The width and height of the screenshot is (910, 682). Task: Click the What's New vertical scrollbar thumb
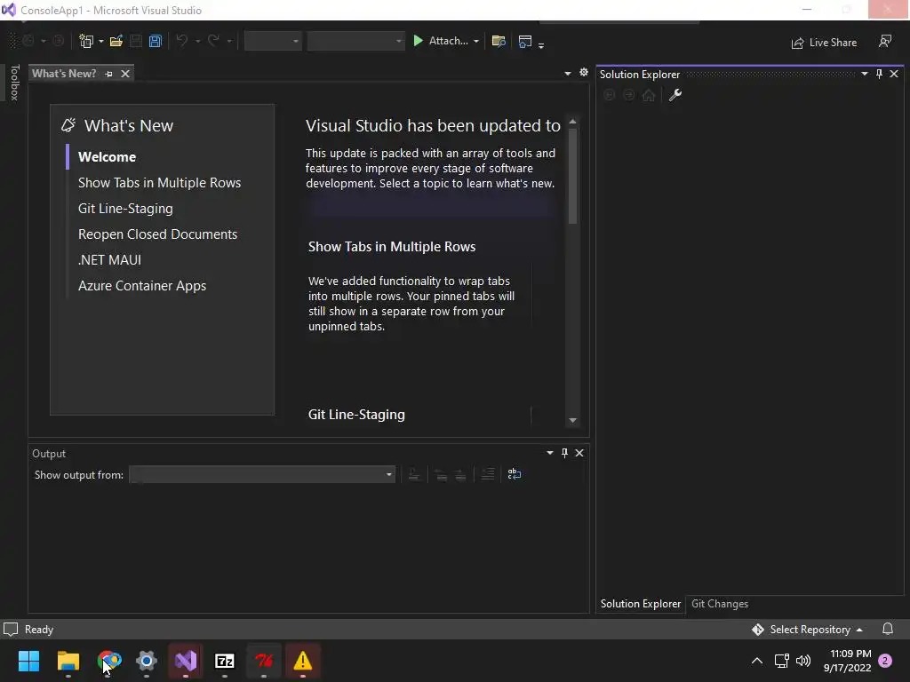(573, 177)
